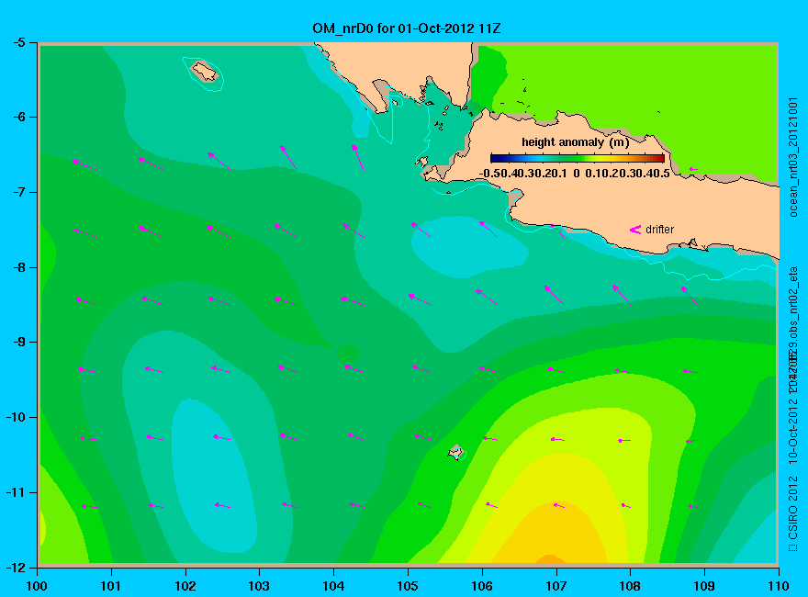Pick the "104" longitude axis label
Viewport: 808px width, 597px height.
(333, 586)
